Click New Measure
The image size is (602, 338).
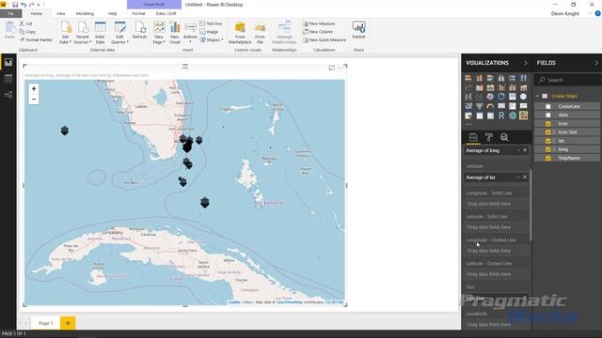[319, 23]
